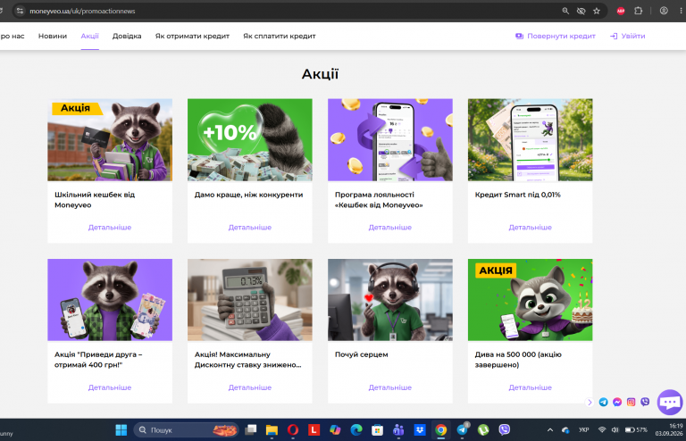Open the Windows Start button

(121, 430)
